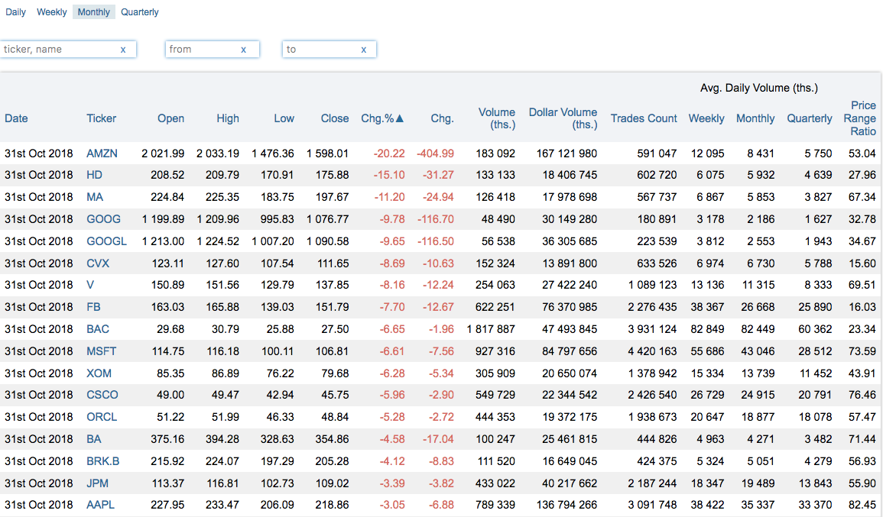Switch to the Daily tab
883x517 pixels.
coord(16,11)
